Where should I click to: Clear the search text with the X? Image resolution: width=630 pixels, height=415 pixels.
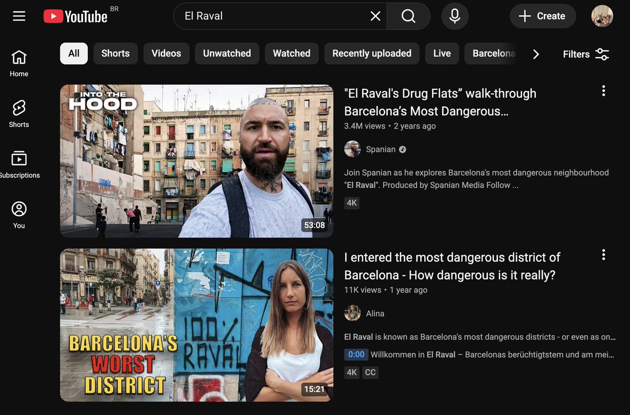375,16
